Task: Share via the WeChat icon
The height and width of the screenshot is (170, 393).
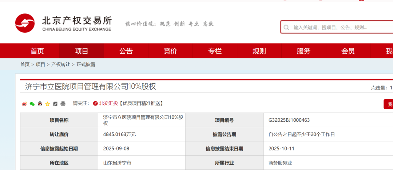Action: pos(32,104)
